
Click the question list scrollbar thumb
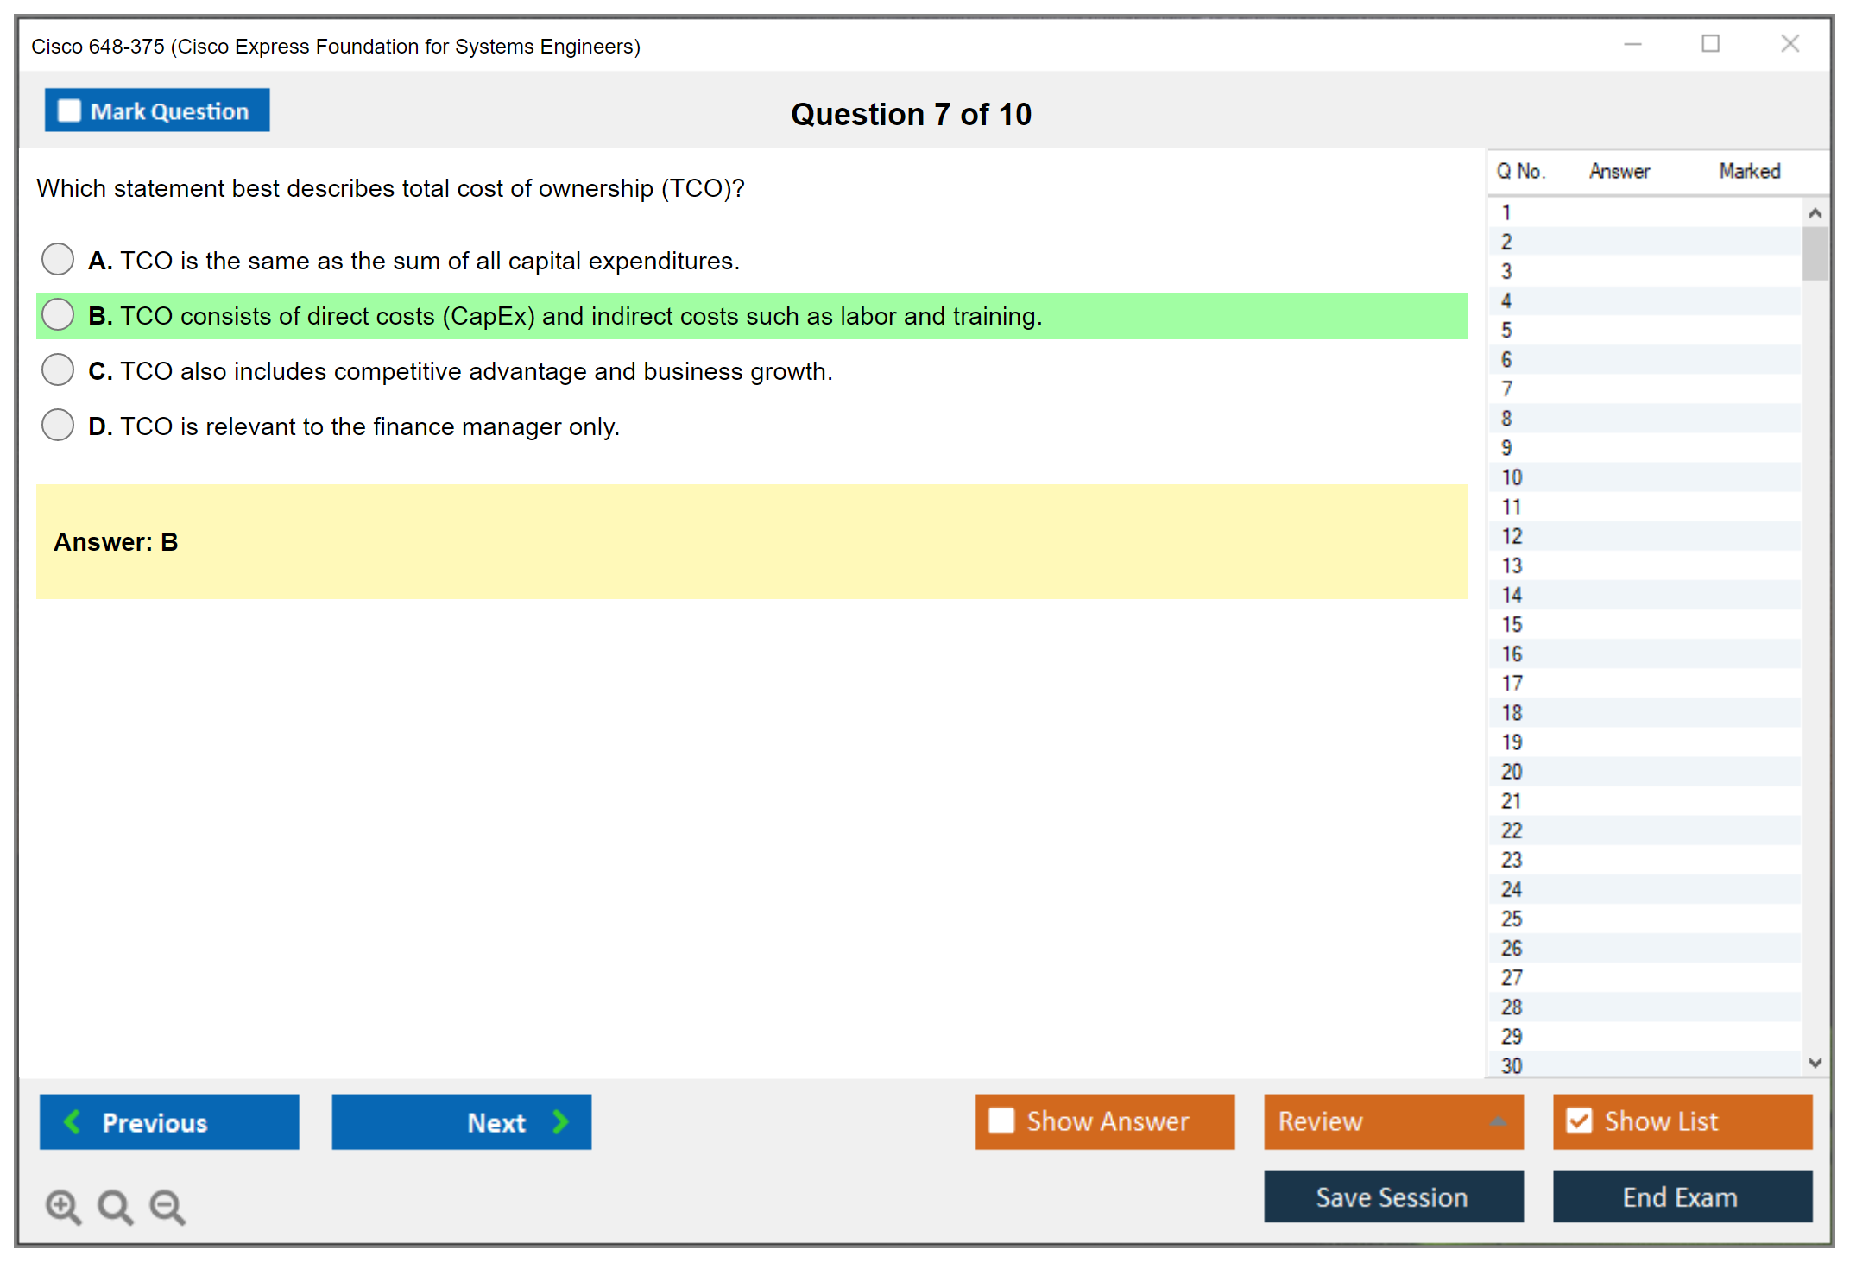1815,254
